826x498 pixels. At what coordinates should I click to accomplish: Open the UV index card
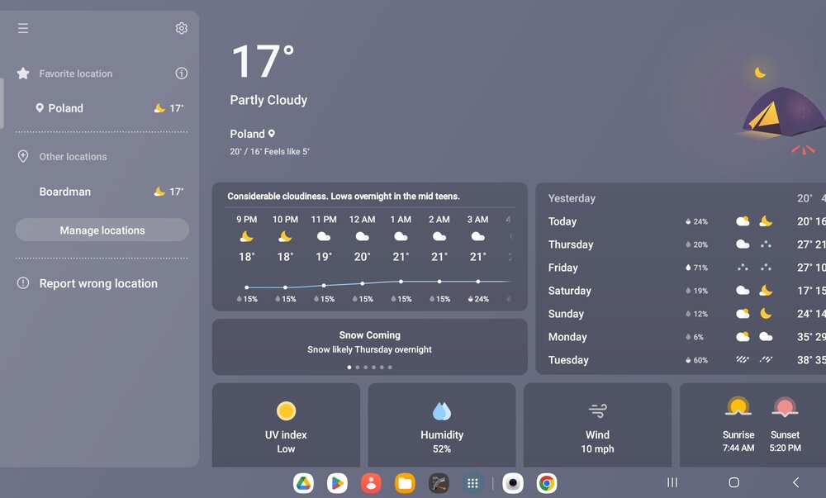click(286, 425)
